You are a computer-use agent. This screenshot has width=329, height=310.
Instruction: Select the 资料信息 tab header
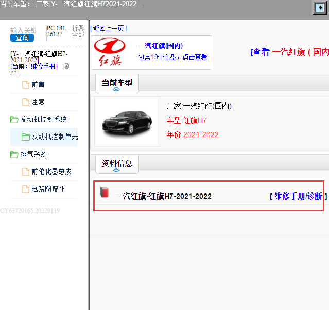pos(117,164)
